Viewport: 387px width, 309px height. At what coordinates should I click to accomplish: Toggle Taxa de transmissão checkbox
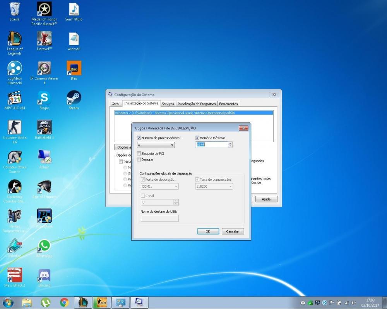pyautogui.click(x=197, y=179)
